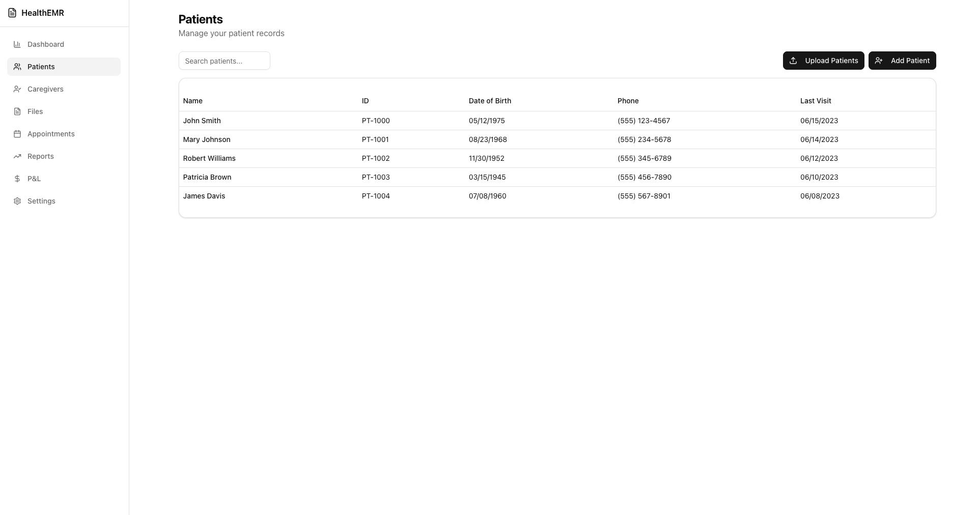Click the P&L dollar icon
This screenshot has width=978, height=515.
pyautogui.click(x=17, y=179)
